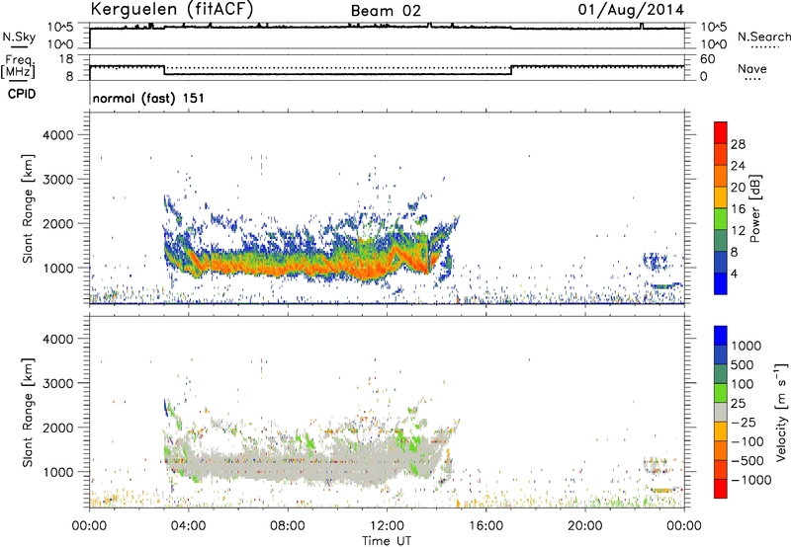Image resolution: width=791 pixels, height=547 pixels.
Task: Pick the −25 to −100 yellow Velocity swatch
Action: (x=721, y=431)
